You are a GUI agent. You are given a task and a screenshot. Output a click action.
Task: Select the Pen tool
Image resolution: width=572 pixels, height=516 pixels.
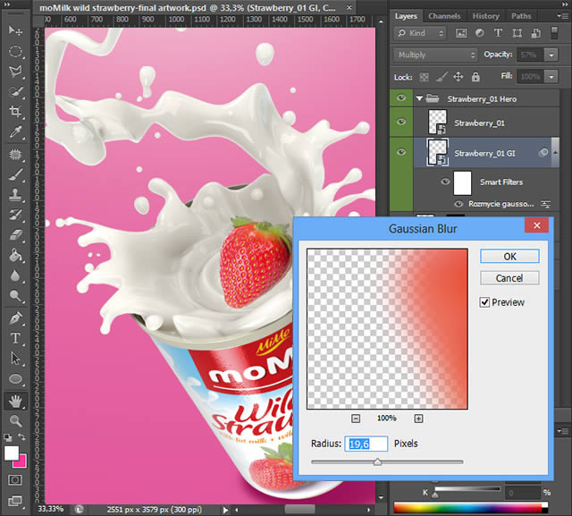click(x=15, y=318)
